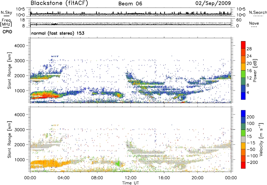The image size is (267, 185).
Task: Click the 2000 tick label of the power panel
Action: 20,75
